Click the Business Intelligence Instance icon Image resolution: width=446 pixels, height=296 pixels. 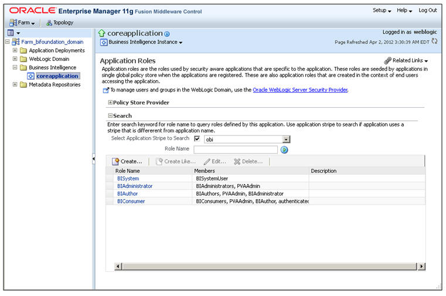pos(104,42)
